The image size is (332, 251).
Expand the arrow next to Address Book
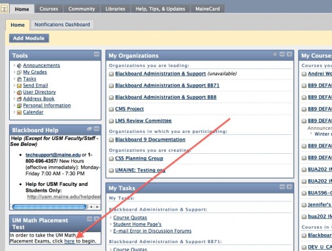click(14, 98)
